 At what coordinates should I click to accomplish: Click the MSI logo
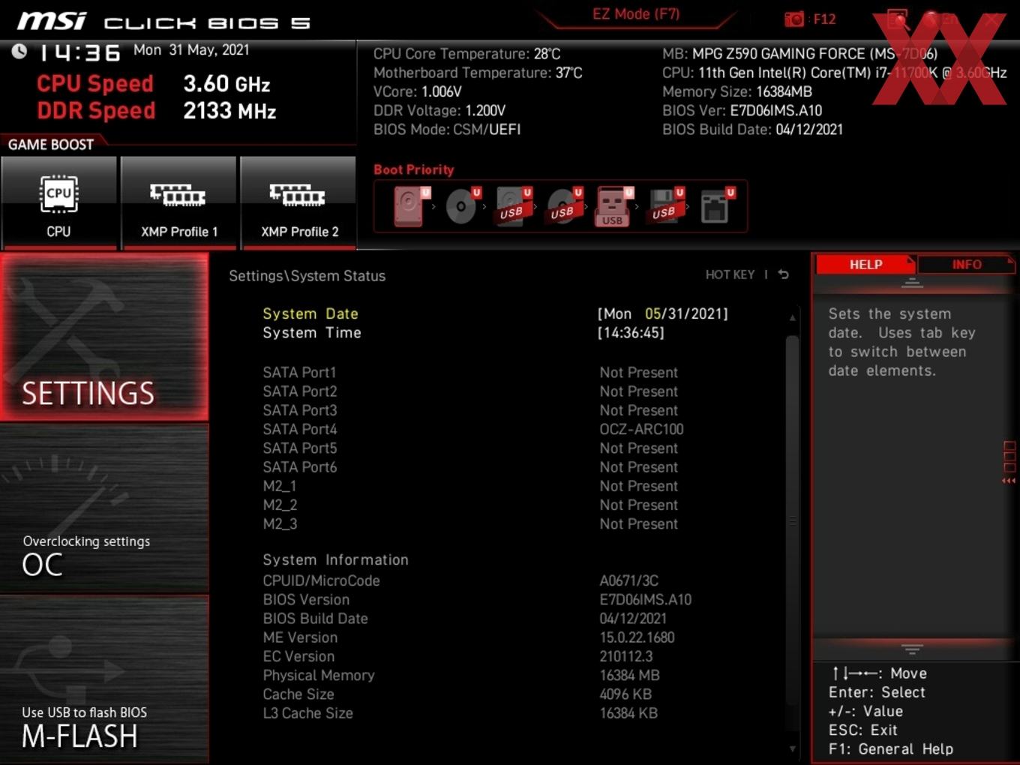tap(51, 21)
